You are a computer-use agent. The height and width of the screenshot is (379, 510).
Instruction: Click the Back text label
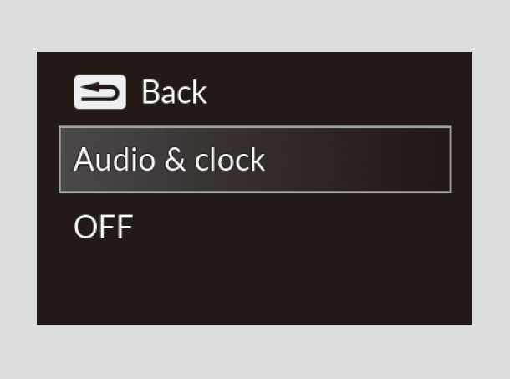[174, 93]
